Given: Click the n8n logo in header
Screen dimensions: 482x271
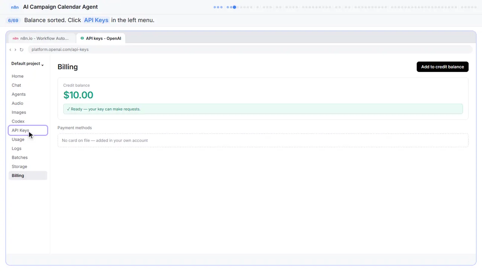Looking at the screenshot, I should tap(15, 7).
